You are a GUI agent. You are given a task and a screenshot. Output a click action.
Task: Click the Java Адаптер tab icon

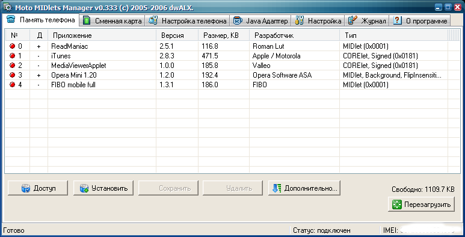[238, 21]
